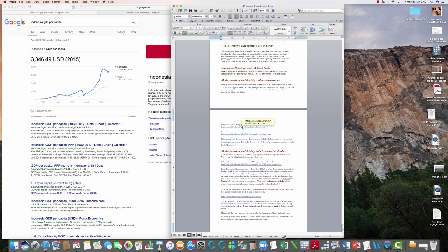Image resolution: width=448 pixels, height=252 pixels.
Task: Open the Borders dropdown in the ribbon Paragraph group
Action: click(x=258, y=33)
